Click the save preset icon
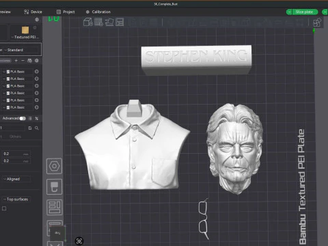The image size is (328, 246). pos(30,128)
